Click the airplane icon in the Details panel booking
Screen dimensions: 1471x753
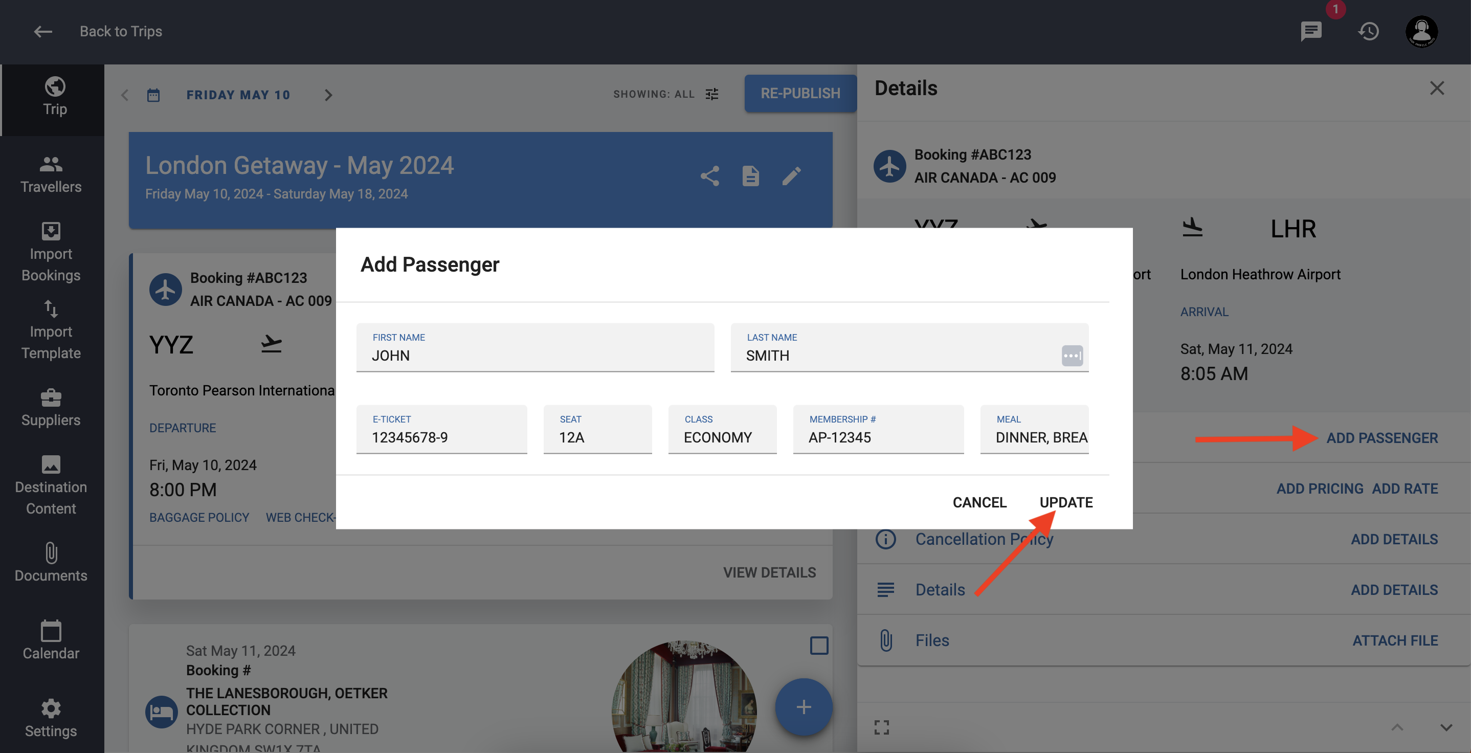tap(889, 166)
